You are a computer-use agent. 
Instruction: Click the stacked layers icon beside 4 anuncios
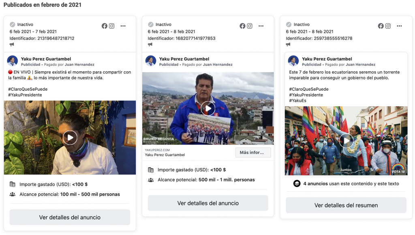click(x=297, y=184)
